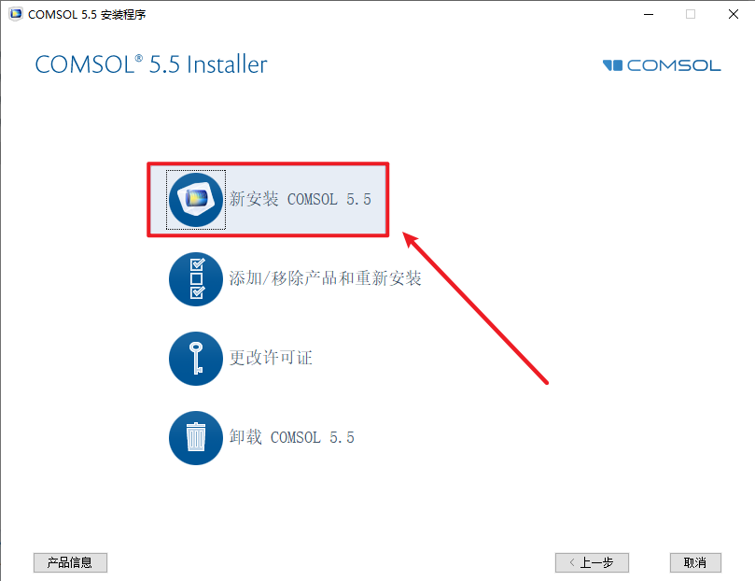This screenshot has height=581, width=755.
Task: Click the left chevron inside 上一步 button
Action: click(x=572, y=562)
